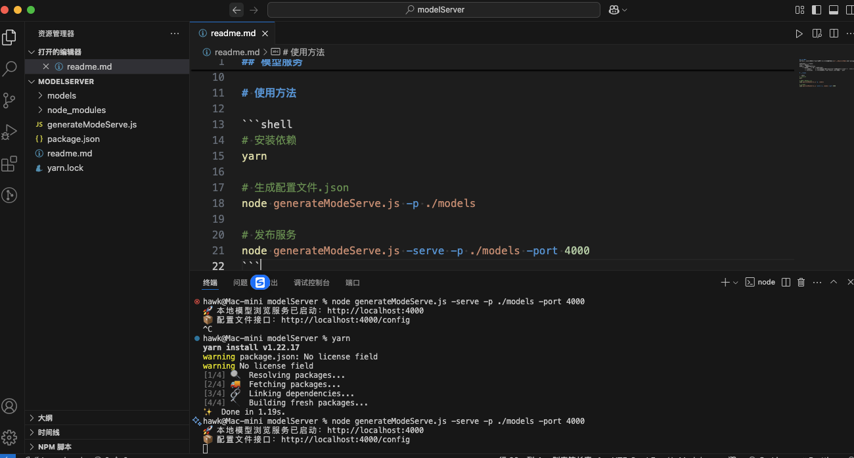Split the editor to the right
854x458 pixels.
834,34
